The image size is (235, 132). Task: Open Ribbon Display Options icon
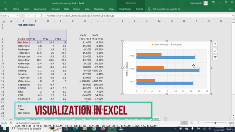pos(213,3)
